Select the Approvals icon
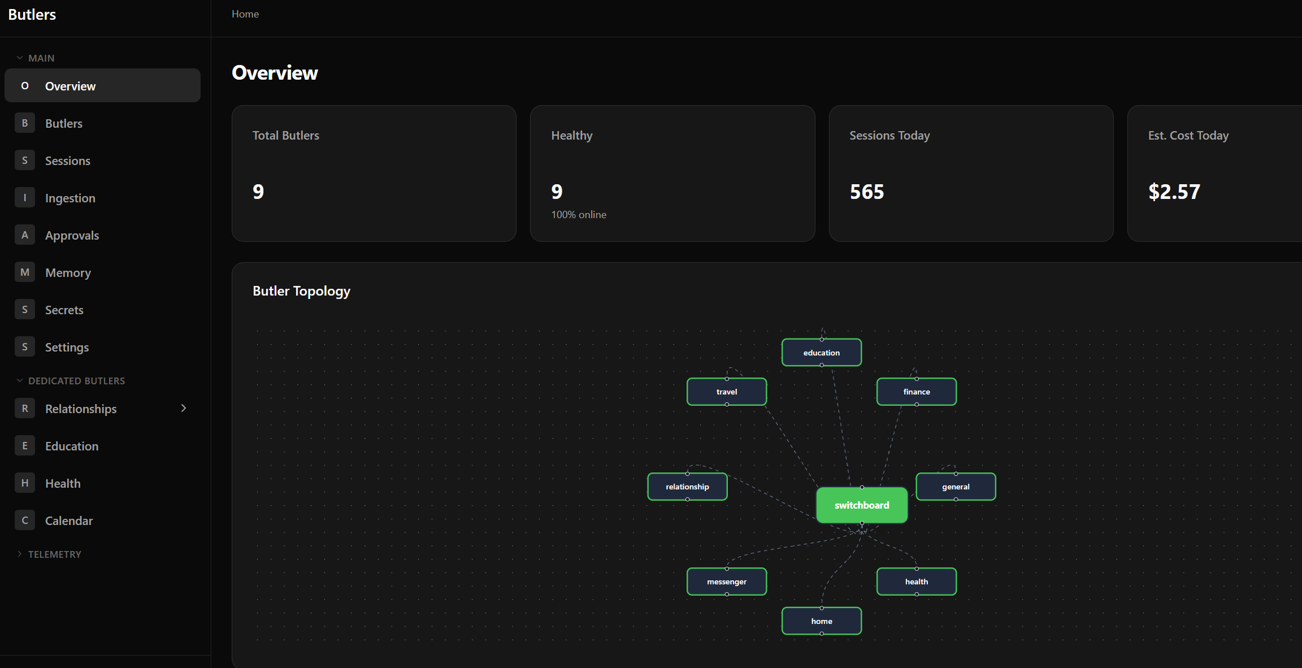This screenshot has height=668, width=1302. tap(25, 235)
